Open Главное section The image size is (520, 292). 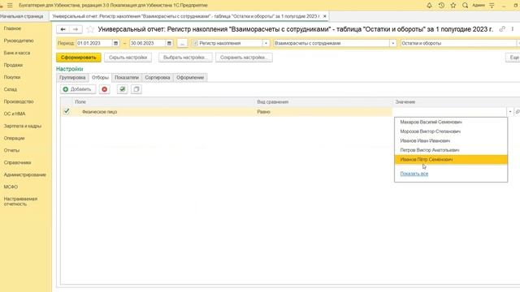[x=13, y=28]
